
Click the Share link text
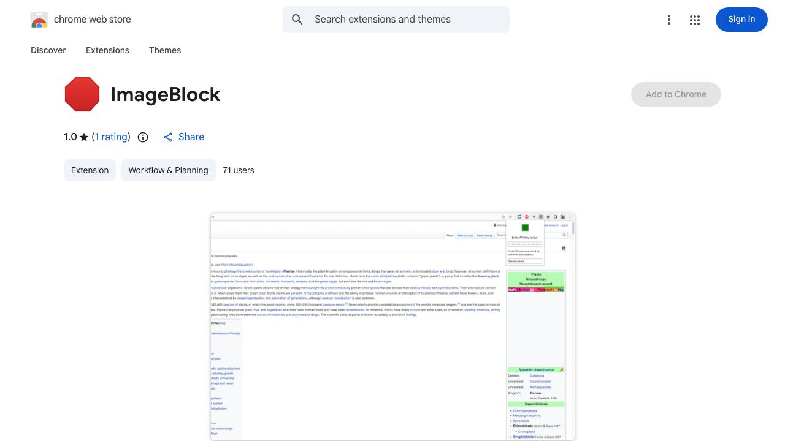[191, 137]
